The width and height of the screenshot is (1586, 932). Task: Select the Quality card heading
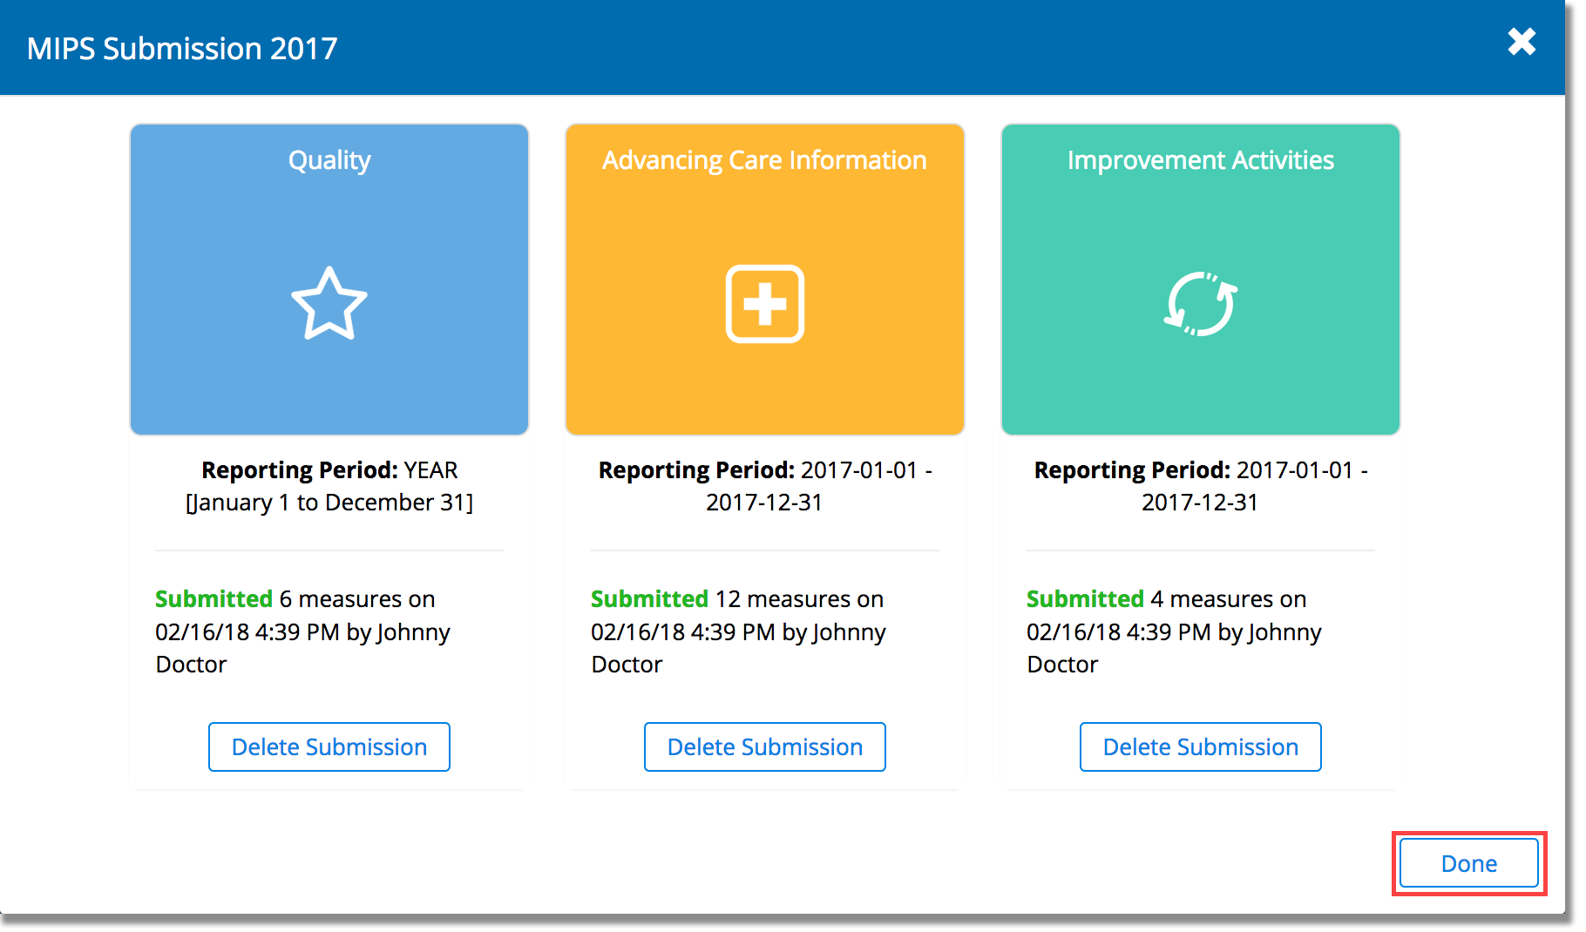(x=329, y=160)
